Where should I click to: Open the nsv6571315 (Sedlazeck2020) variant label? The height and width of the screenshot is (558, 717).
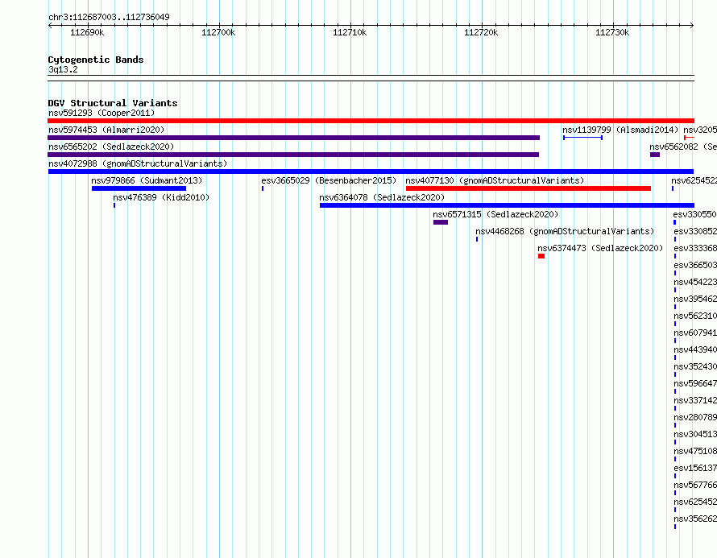click(x=495, y=214)
